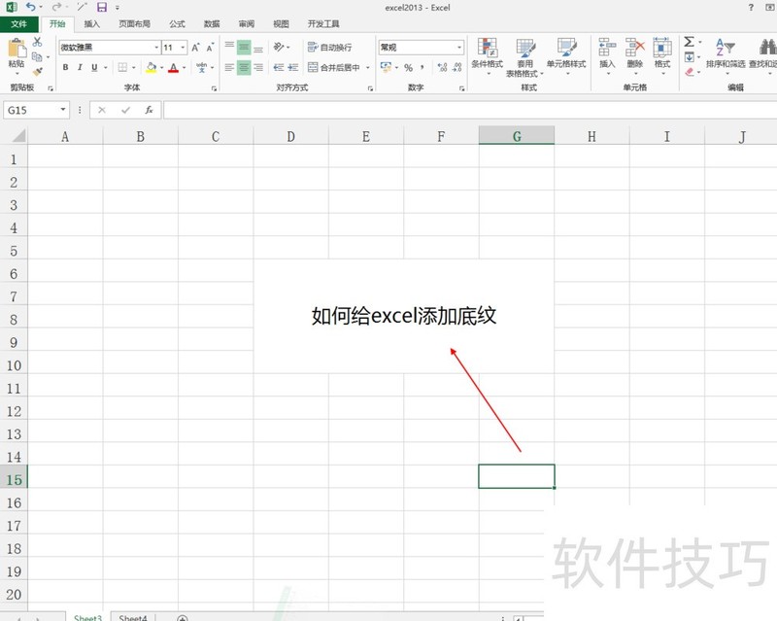Open Font group dialog launcher
The width and height of the screenshot is (777, 621).
pyautogui.click(x=214, y=88)
